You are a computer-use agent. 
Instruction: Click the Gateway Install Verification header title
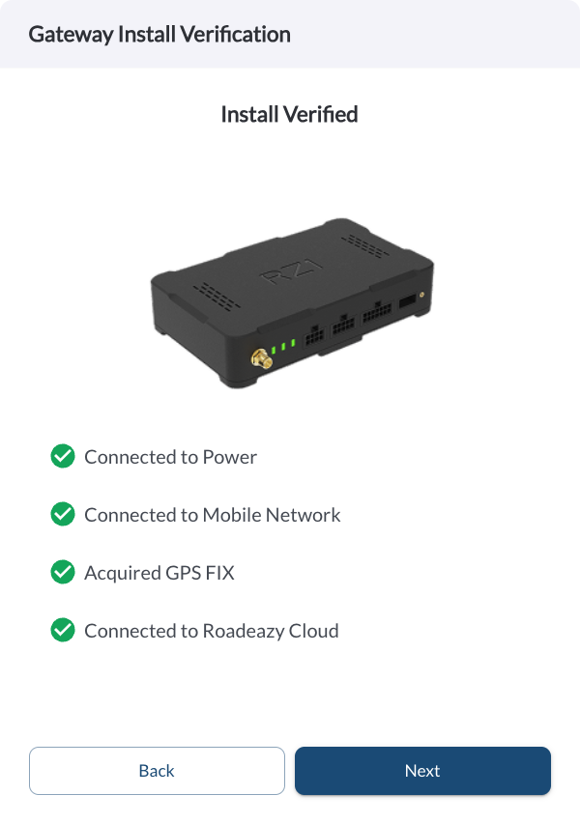tap(160, 35)
